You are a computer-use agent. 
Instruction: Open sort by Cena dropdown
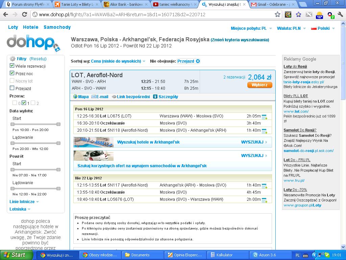[118, 61]
